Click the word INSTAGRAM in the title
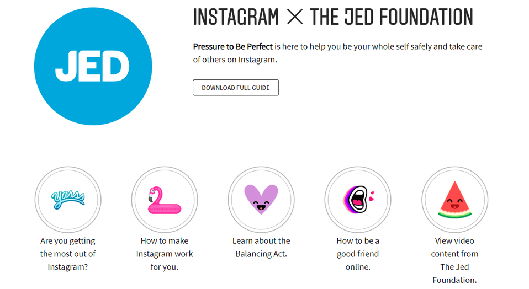This screenshot has width=529, height=289. click(x=236, y=17)
